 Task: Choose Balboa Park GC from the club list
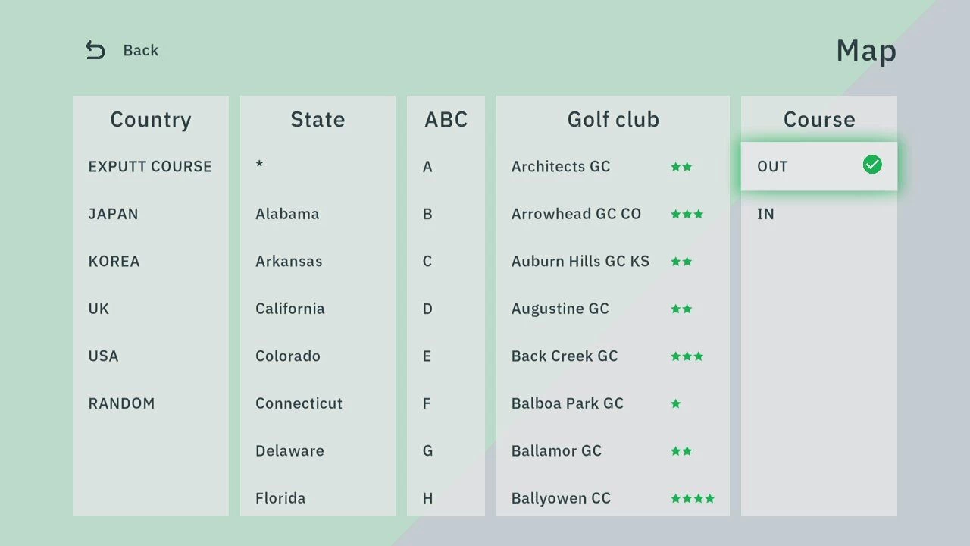coord(567,403)
